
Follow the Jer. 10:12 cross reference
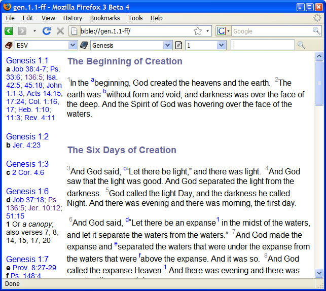point(44,208)
